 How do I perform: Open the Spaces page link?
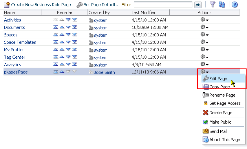[11, 35]
